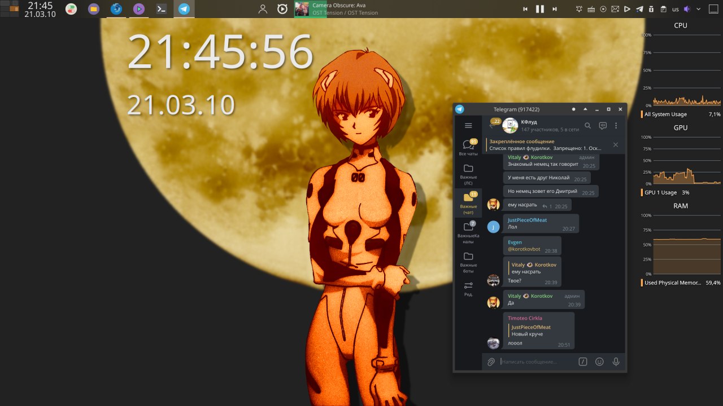Viewport: 723px width, 406px height.
Task: Open the virtual desktop pager
Action: tap(10, 9)
